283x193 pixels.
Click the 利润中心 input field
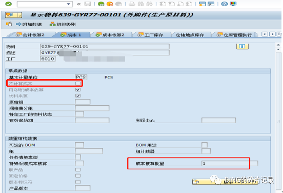pos(219,120)
